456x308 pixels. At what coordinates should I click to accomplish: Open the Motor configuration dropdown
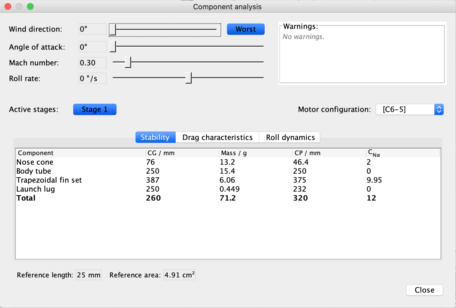tap(410, 109)
